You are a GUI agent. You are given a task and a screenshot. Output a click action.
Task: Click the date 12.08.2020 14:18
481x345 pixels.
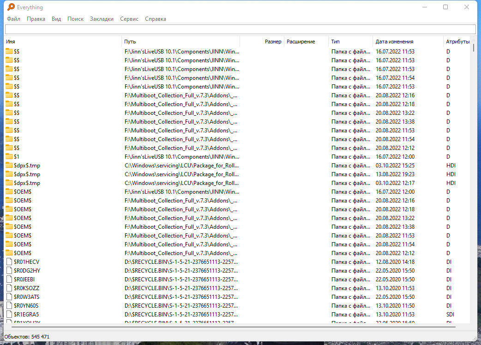(395, 262)
